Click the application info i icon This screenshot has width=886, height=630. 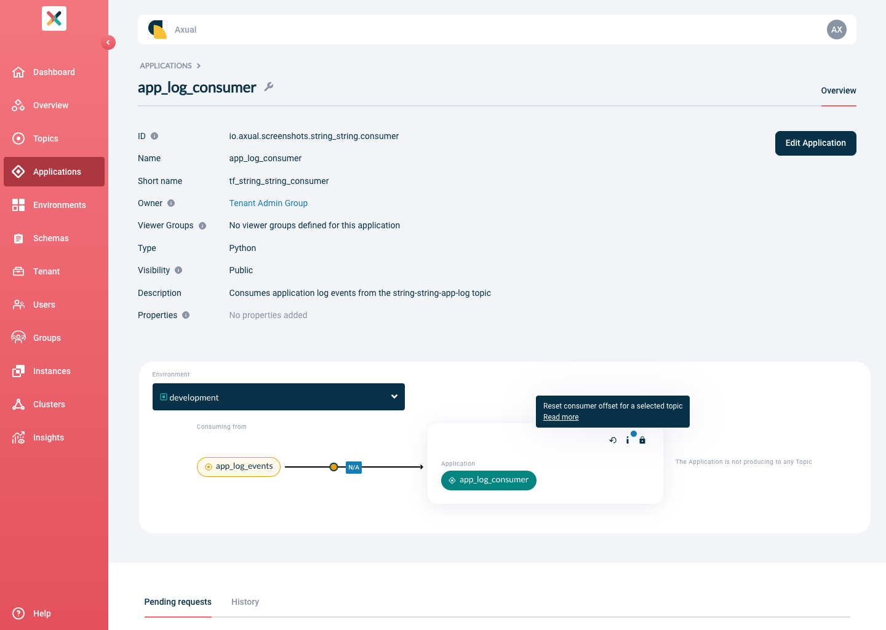[x=628, y=440]
